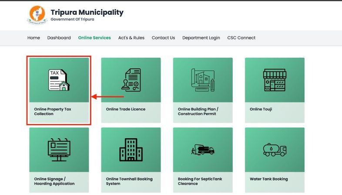Open the building plan blueprint icon

click(x=203, y=80)
